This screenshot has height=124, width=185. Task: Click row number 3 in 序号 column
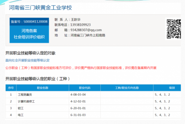click(11, 108)
